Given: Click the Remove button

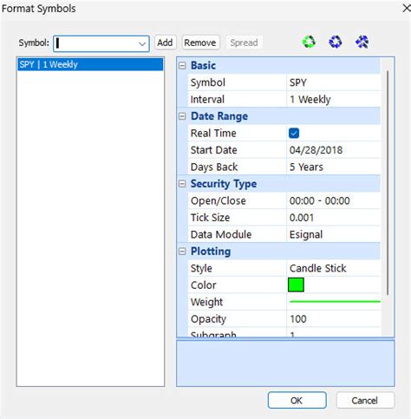Looking at the screenshot, I should pyautogui.click(x=200, y=43).
